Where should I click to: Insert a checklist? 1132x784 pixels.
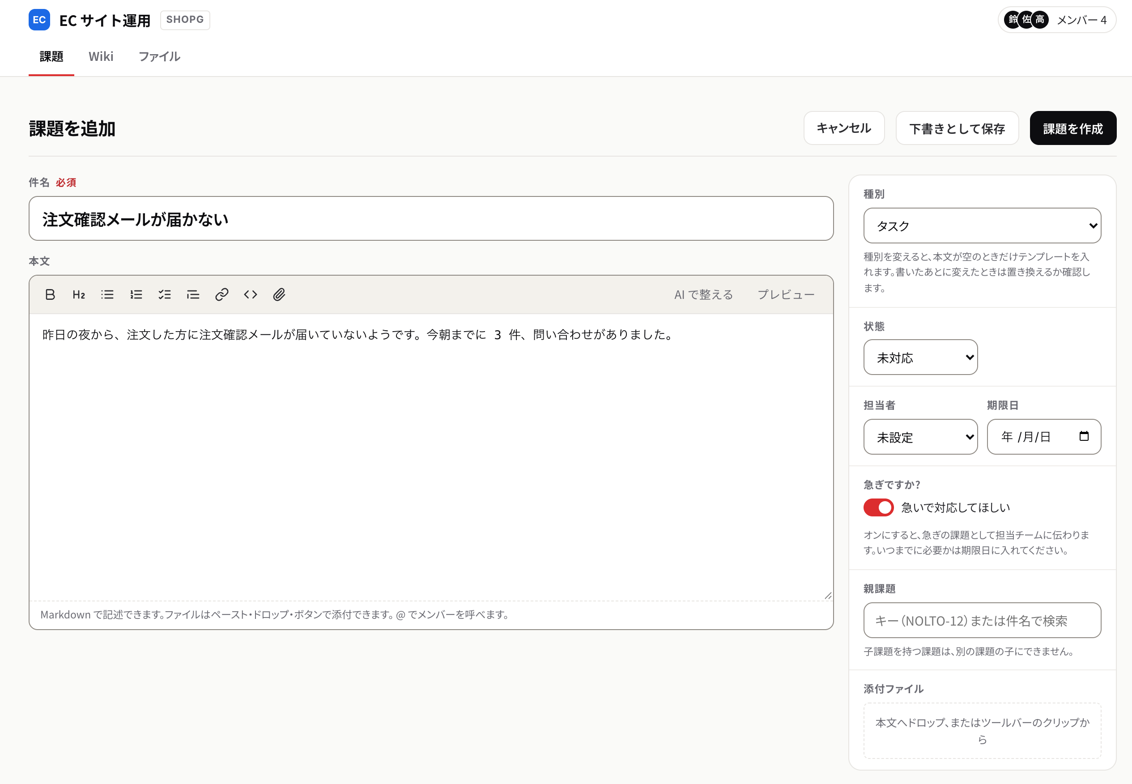pyautogui.click(x=165, y=294)
